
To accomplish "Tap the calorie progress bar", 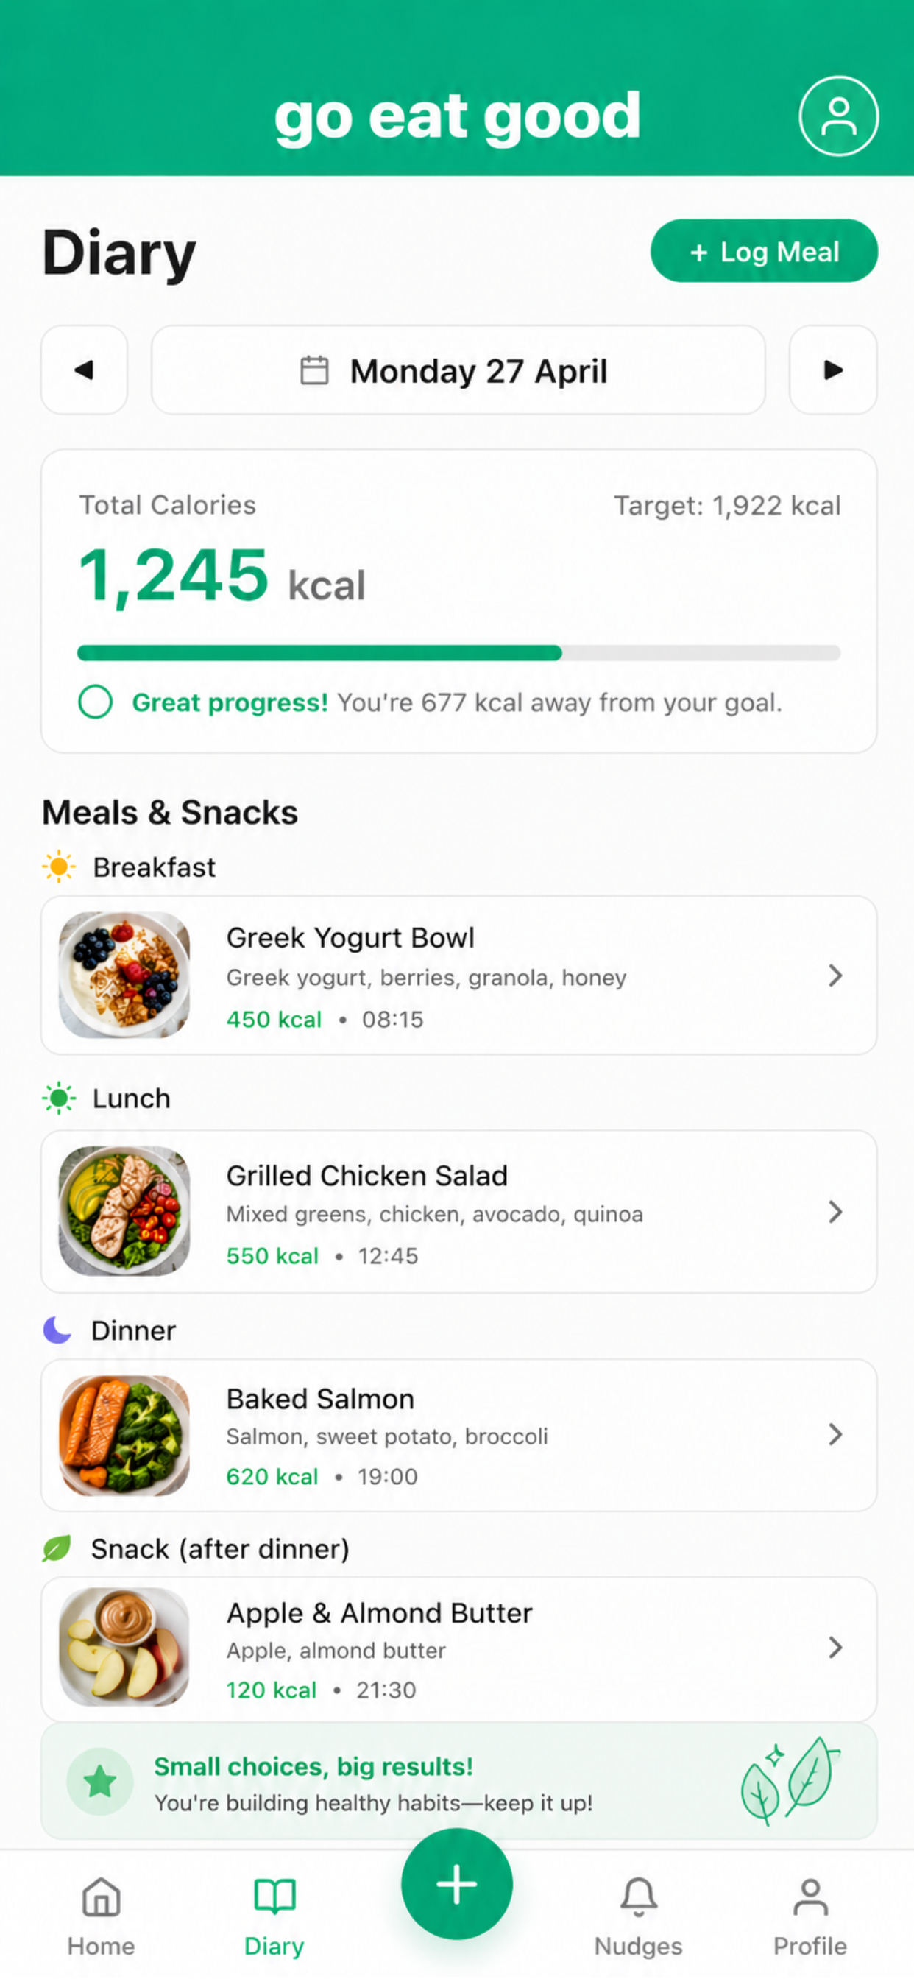I will [458, 653].
